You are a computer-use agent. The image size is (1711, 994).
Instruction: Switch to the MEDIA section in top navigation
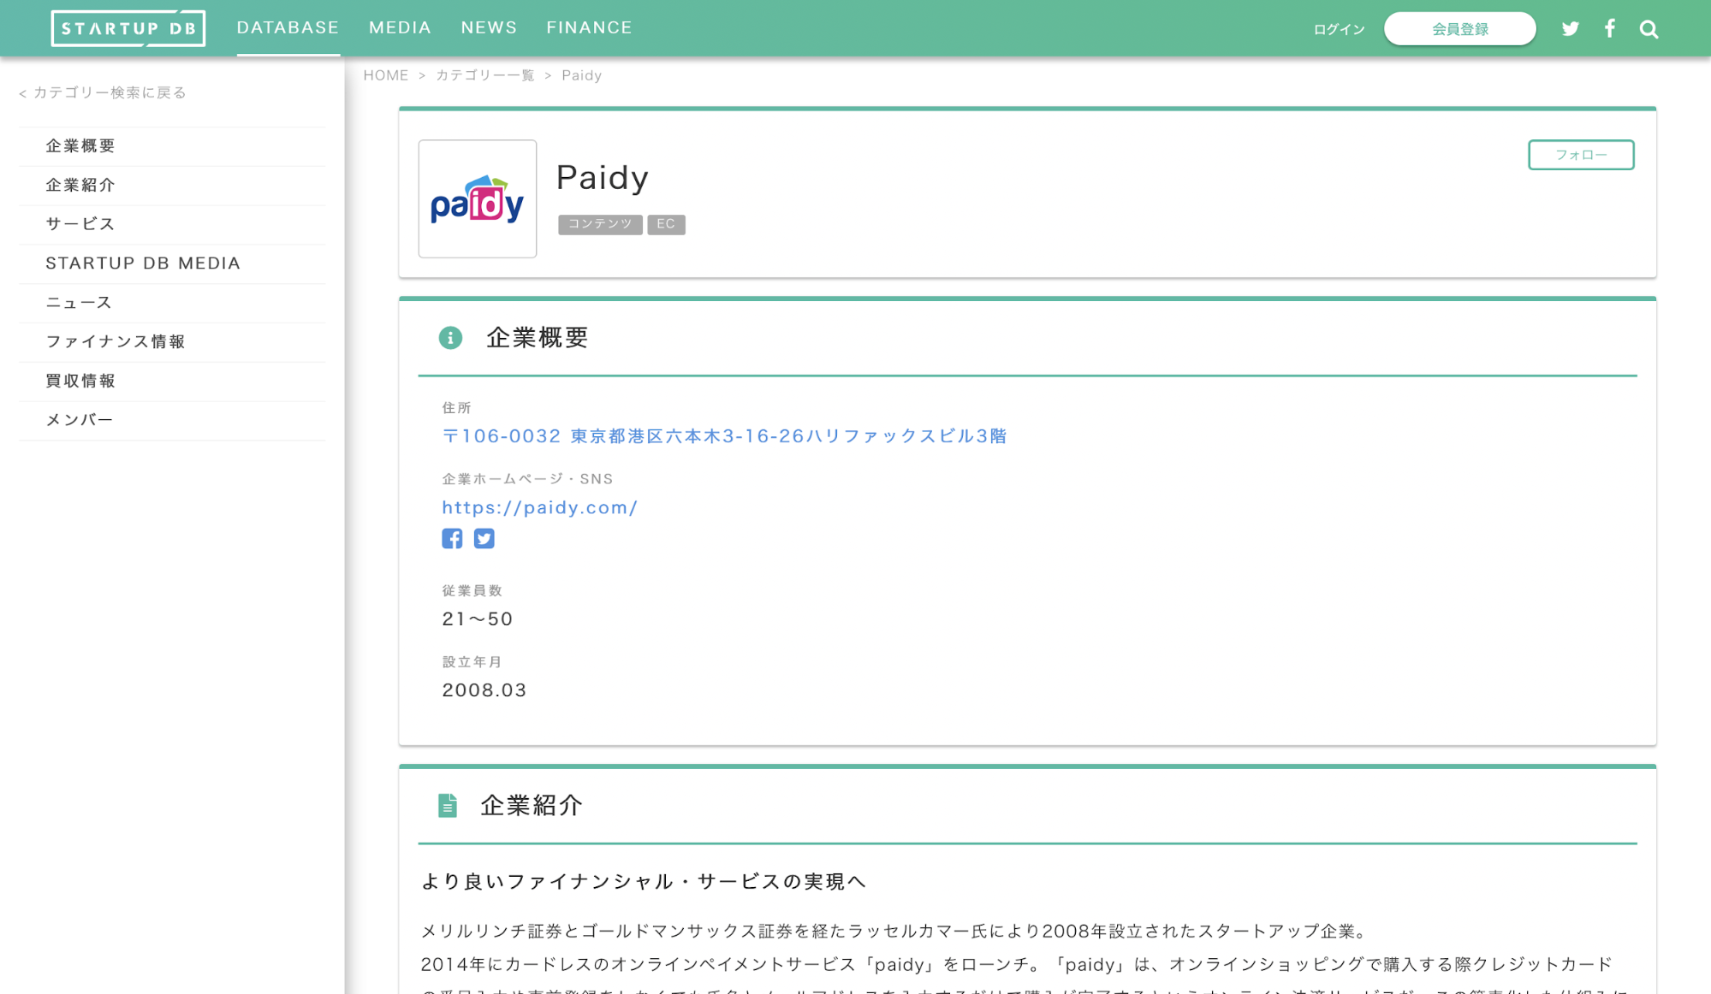coord(399,27)
